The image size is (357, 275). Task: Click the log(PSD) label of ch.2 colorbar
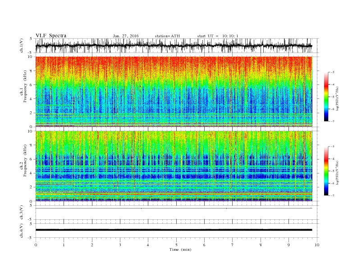click(338, 173)
